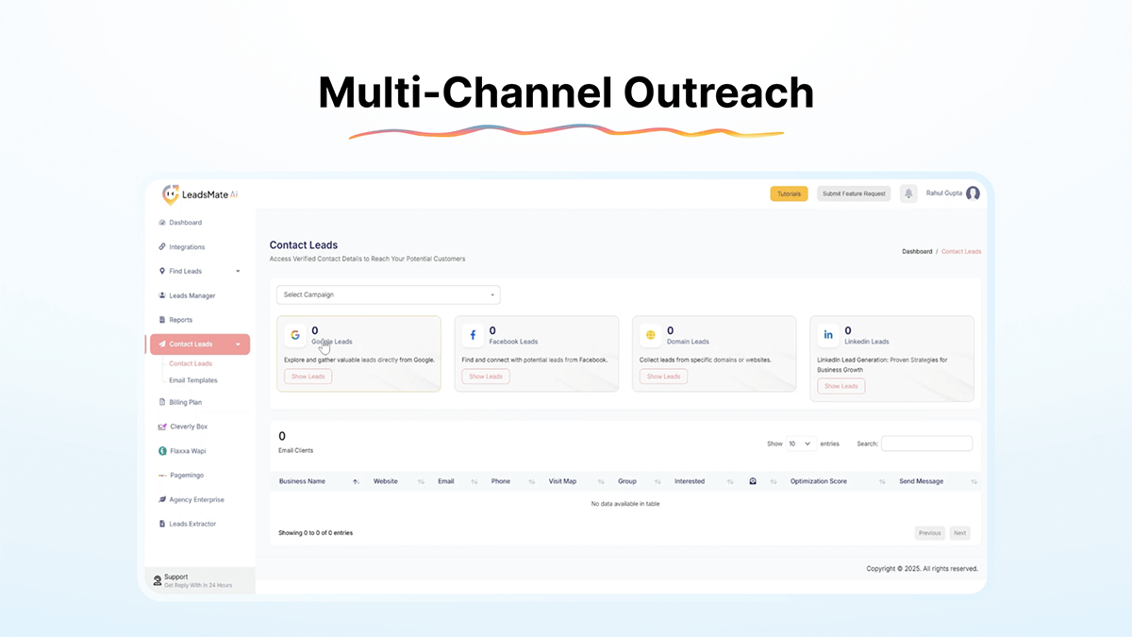Click Show Leads under Facebook Leads

[x=486, y=377]
